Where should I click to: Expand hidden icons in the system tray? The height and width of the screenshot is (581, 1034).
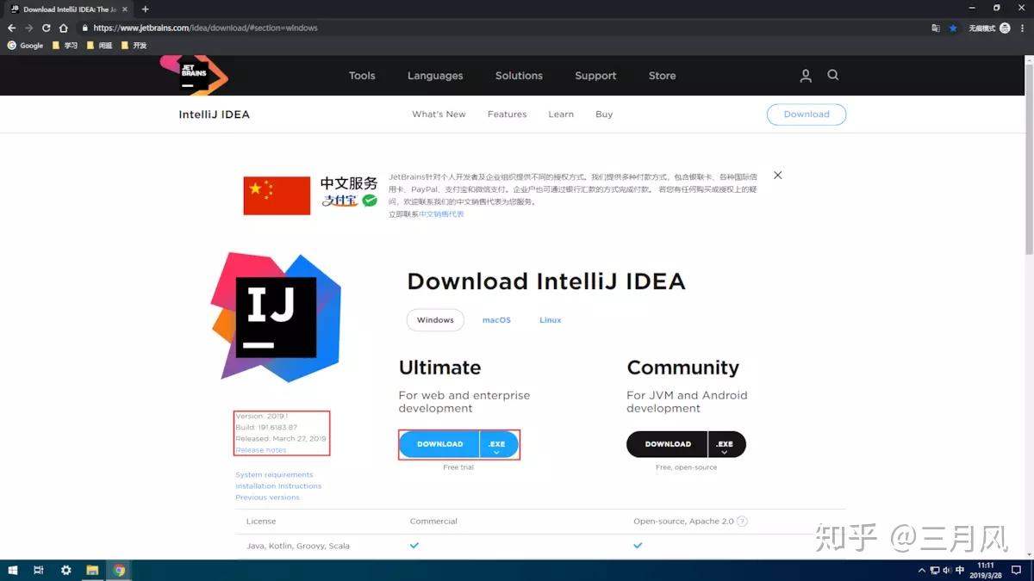[921, 570]
